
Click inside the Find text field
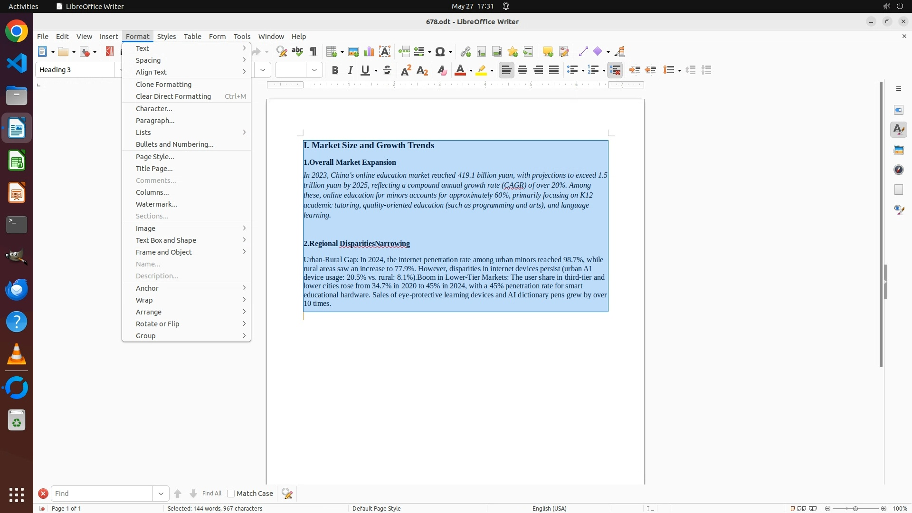pyautogui.click(x=102, y=494)
